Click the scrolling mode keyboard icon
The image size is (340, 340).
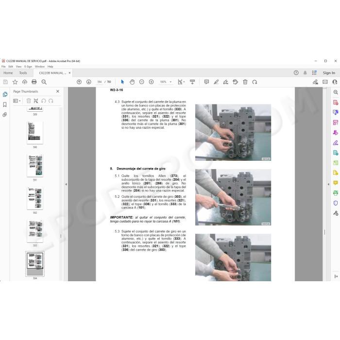192,82
